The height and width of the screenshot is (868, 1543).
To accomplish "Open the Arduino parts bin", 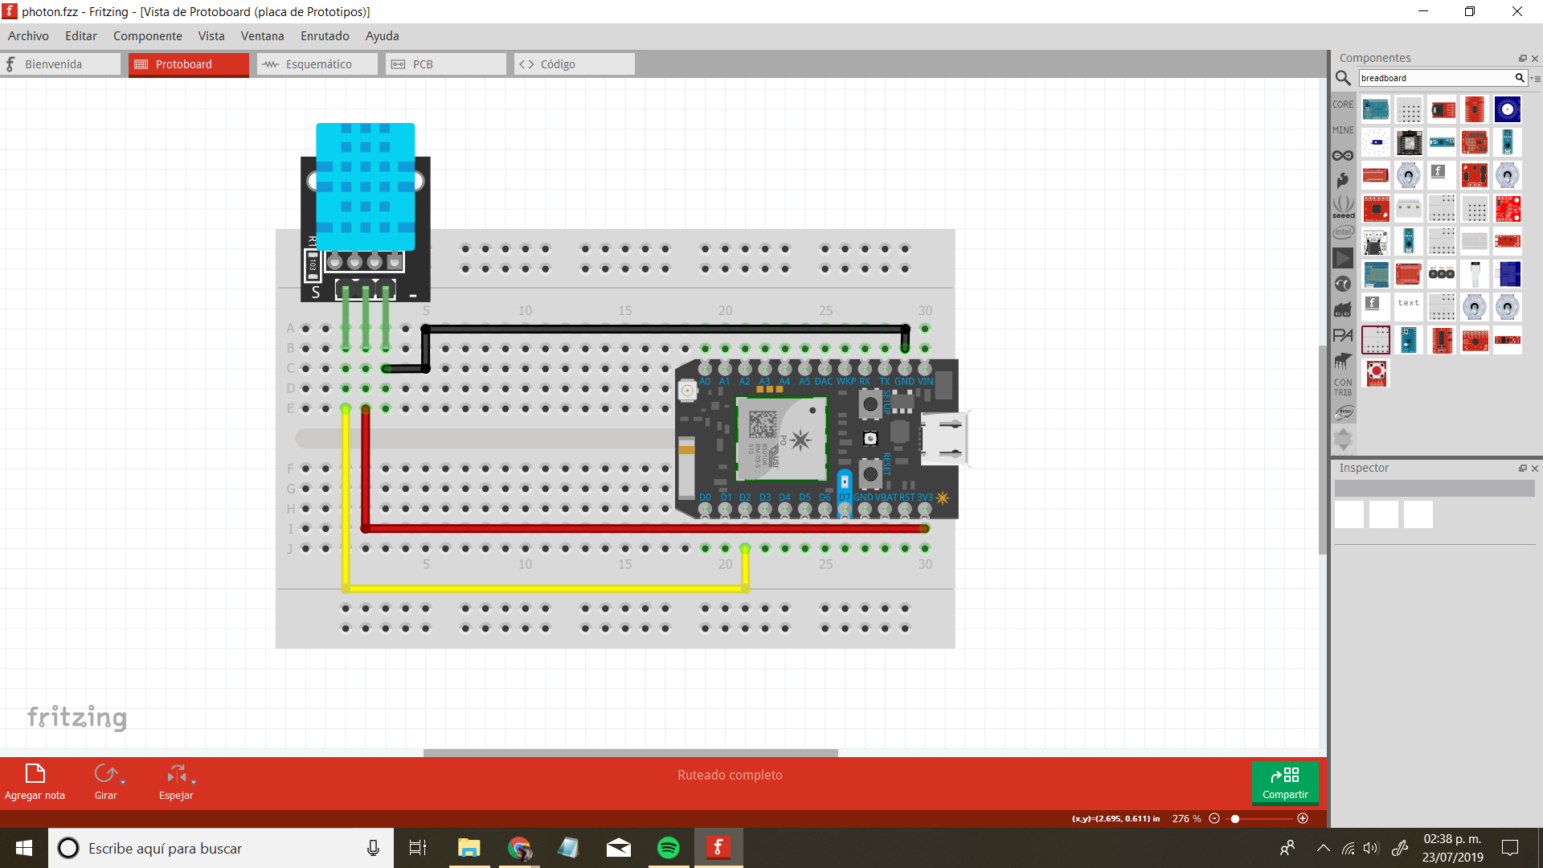I will 1343,156.
